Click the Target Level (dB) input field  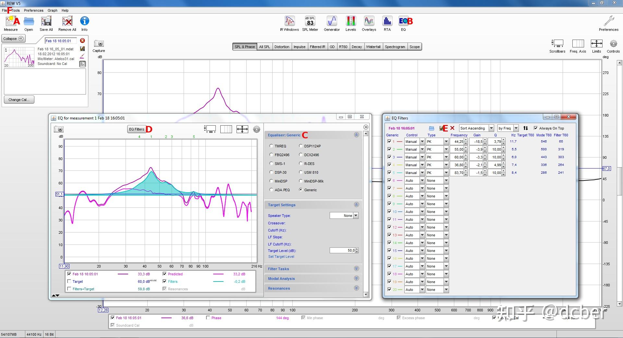pos(342,250)
